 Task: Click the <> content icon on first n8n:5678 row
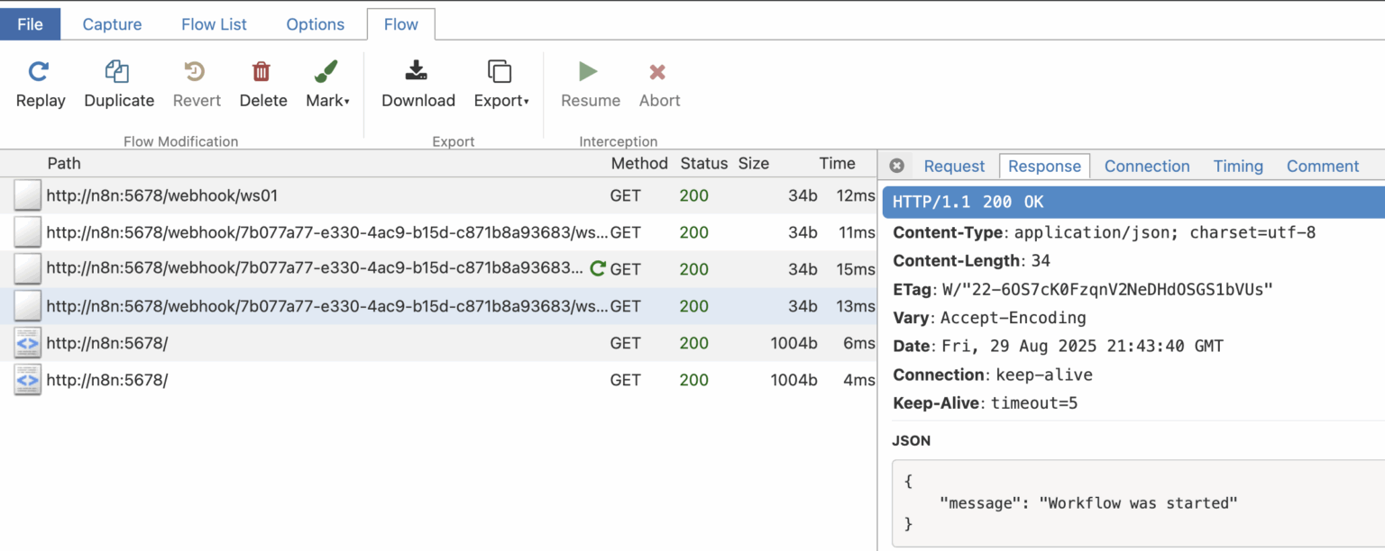tap(27, 343)
